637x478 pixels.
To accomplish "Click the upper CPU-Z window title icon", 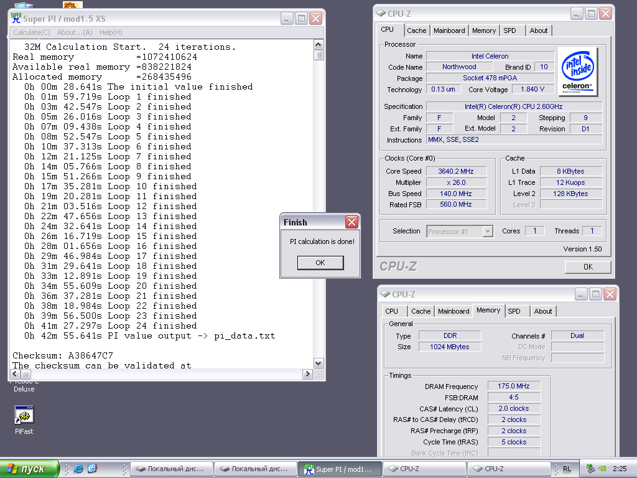I will [x=381, y=14].
